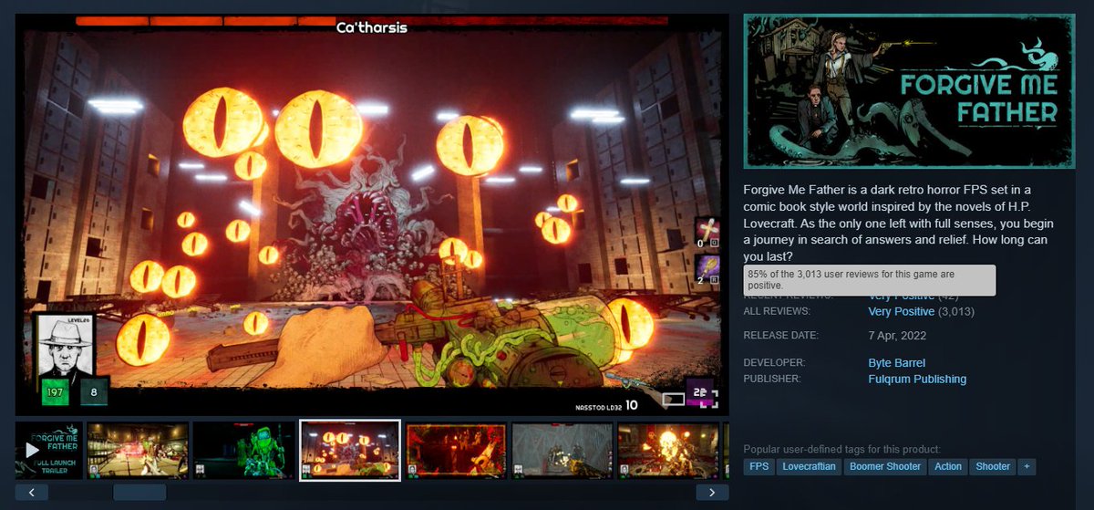Open Recent Reviews Very Positive link
The image size is (1094, 510).
click(x=901, y=297)
